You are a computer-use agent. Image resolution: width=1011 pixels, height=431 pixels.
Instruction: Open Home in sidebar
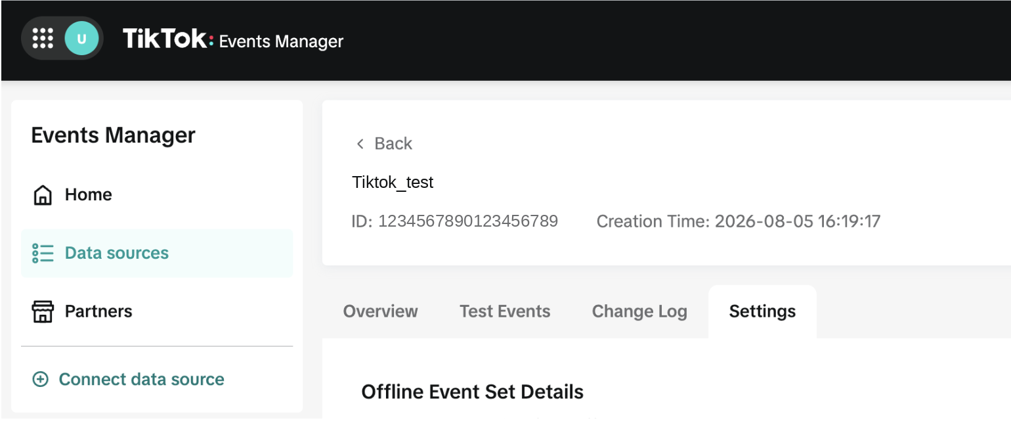pos(157,195)
